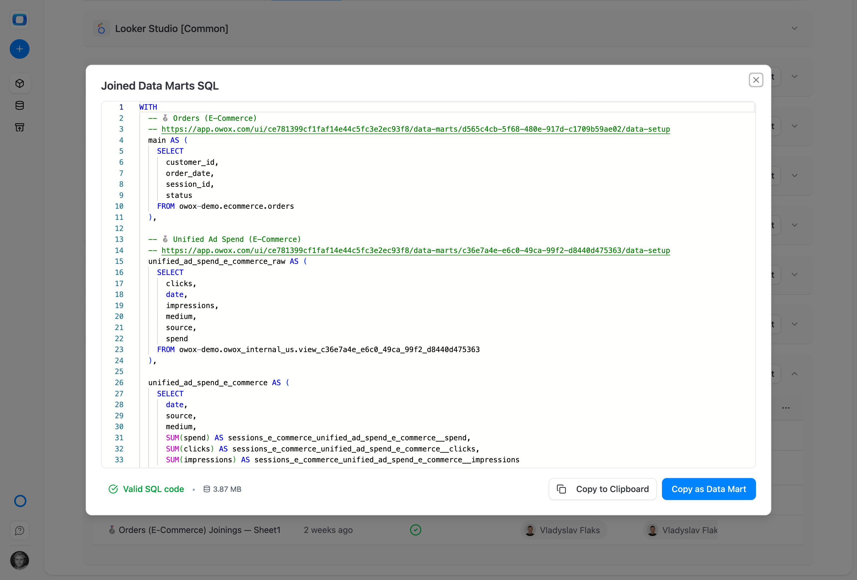Click the '2 weeks ago' timestamp
The image size is (857, 580).
(328, 530)
